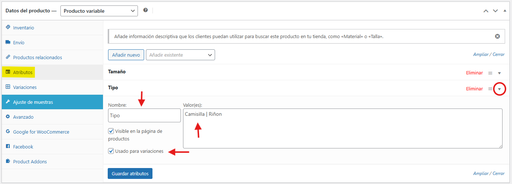This screenshot has width=512, height=184.
Task: Grab the Tamaño attribute reorder handle
Action: pyautogui.click(x=490, y=73)
